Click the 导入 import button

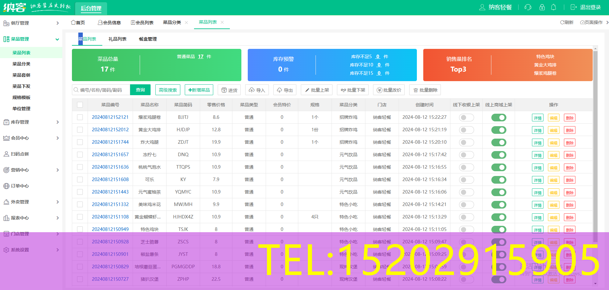(257, 90)
